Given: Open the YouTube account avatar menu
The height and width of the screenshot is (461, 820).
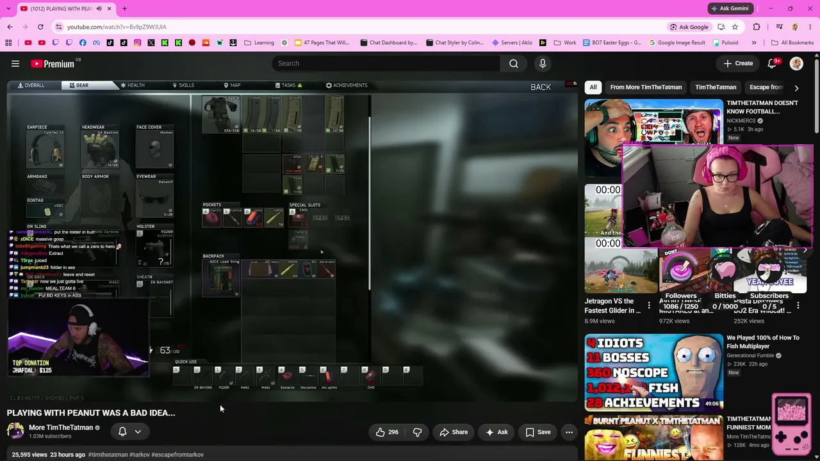Looking at the screenshot, I should (x=796, y=63).
